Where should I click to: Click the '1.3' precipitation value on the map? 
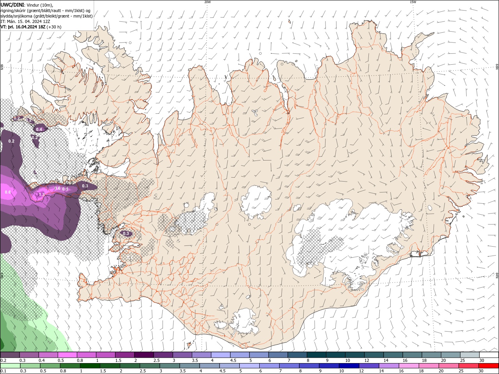[x=42, y=194]
